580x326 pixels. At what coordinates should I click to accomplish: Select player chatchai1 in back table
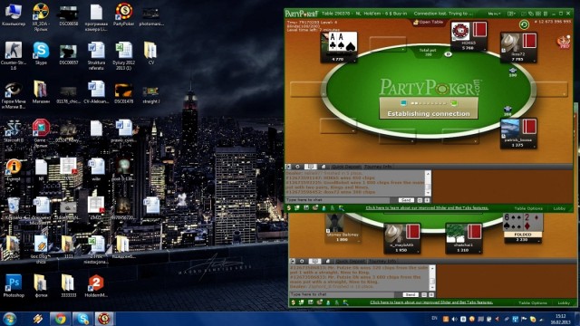[463, 238]
